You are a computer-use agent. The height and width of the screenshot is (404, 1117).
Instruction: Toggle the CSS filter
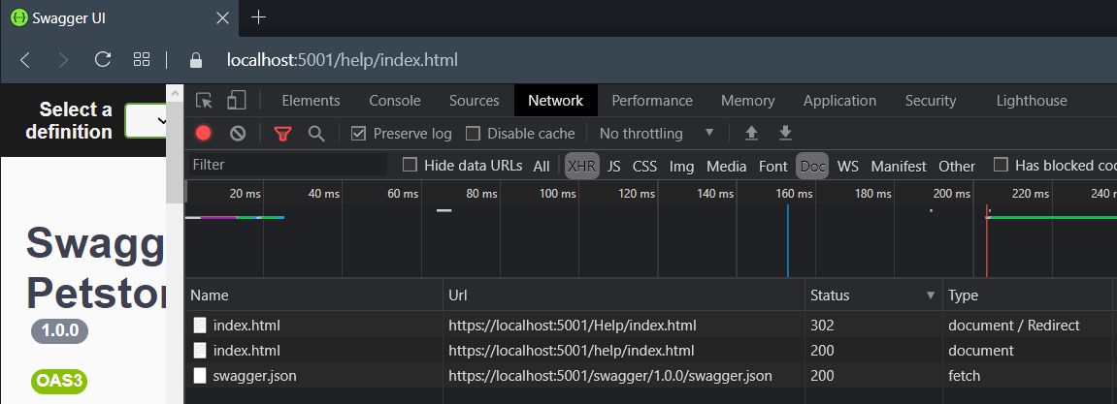[x=644, y=166]
